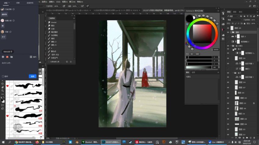
Task: Click the filter for type layers icon
Action: (x=248, y=16)
